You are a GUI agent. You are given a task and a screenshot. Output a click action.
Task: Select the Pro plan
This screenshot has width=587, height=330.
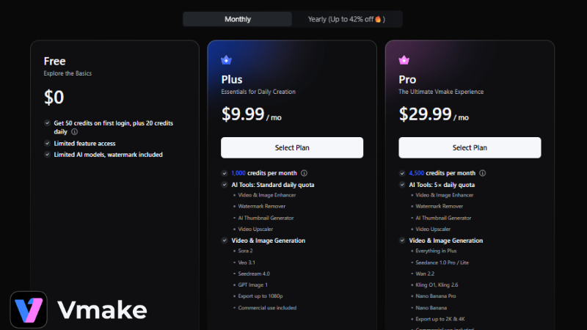pyautogui.click(x=470, y=147)
